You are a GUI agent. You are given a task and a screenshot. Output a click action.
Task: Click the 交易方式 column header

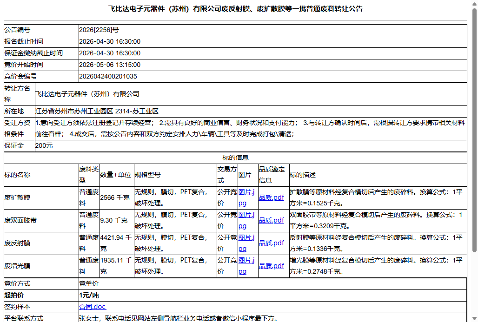[227, 175]
